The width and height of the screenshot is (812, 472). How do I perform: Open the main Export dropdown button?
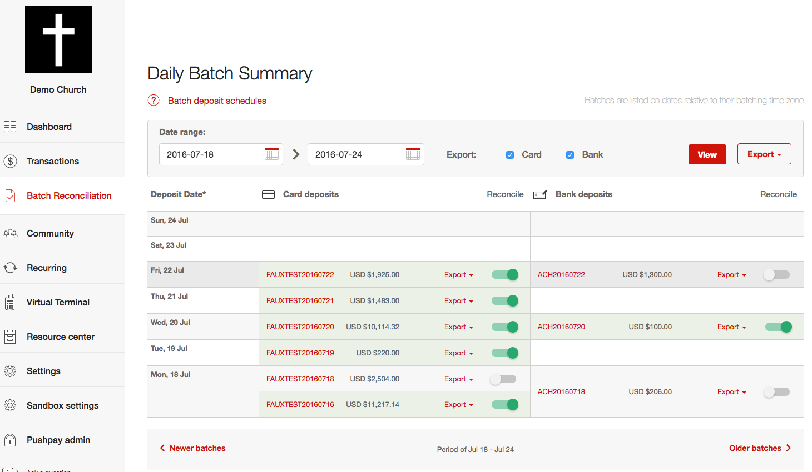[764, 154]
